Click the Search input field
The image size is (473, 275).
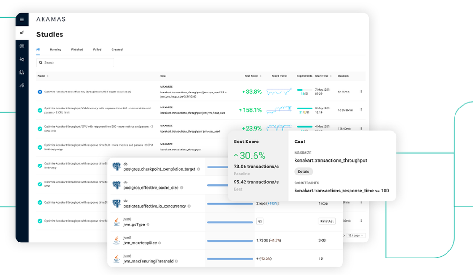[x=75, y=63]
